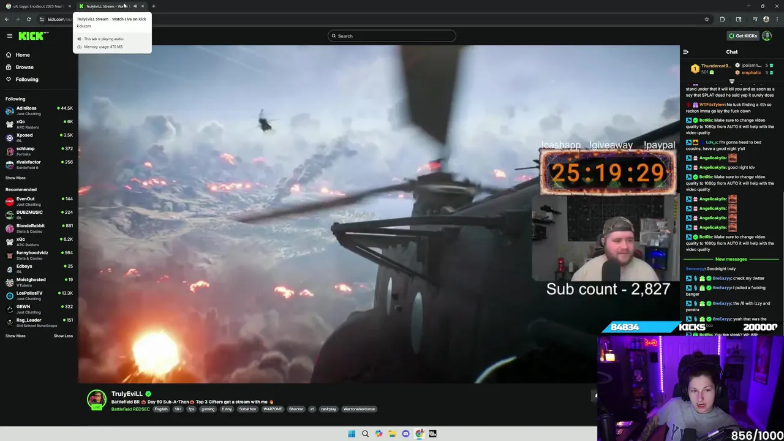The width and height of the screenshot is (784, 441).
Task: Open xQc ARC Raiders in Following list
Action: coord(39,124)
